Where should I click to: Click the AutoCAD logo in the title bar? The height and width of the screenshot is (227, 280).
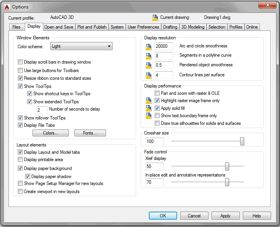click(x=7, y=7)
